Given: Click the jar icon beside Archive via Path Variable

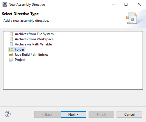Looking at the screenshot, I should pos(11,44).
